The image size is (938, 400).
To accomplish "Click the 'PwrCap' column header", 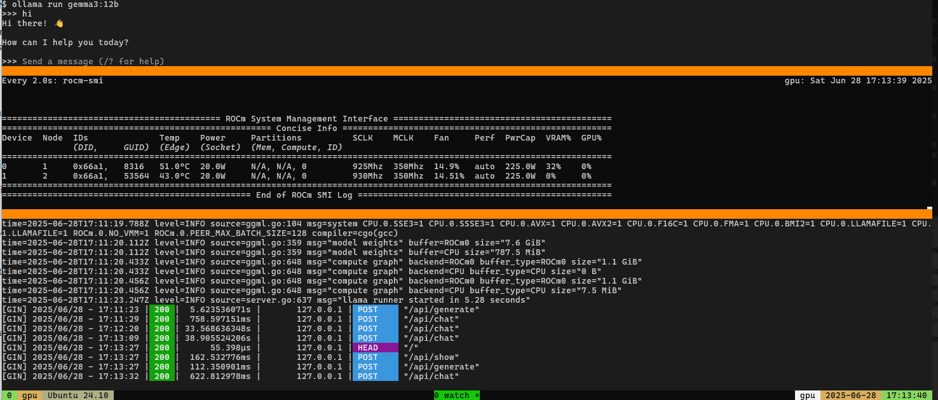I will tap(520, 138).
